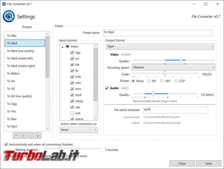Open the Mp4 output format dropdown
The height and width of the screenshot is (169, 224).
point(160,47)
